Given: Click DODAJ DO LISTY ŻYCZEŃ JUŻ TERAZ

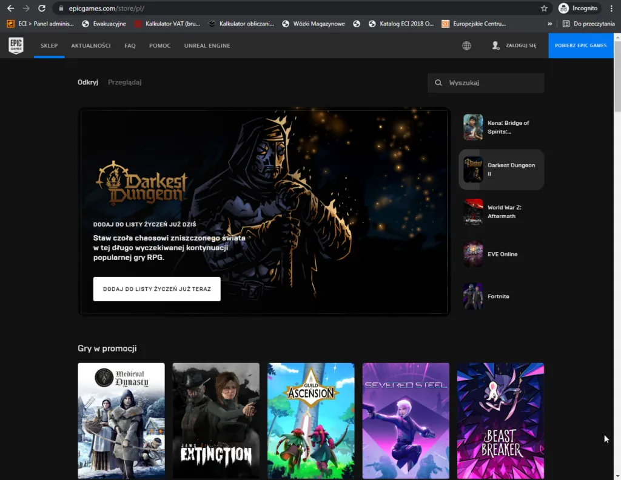Looking at the screenshot, I should (157, 289).
